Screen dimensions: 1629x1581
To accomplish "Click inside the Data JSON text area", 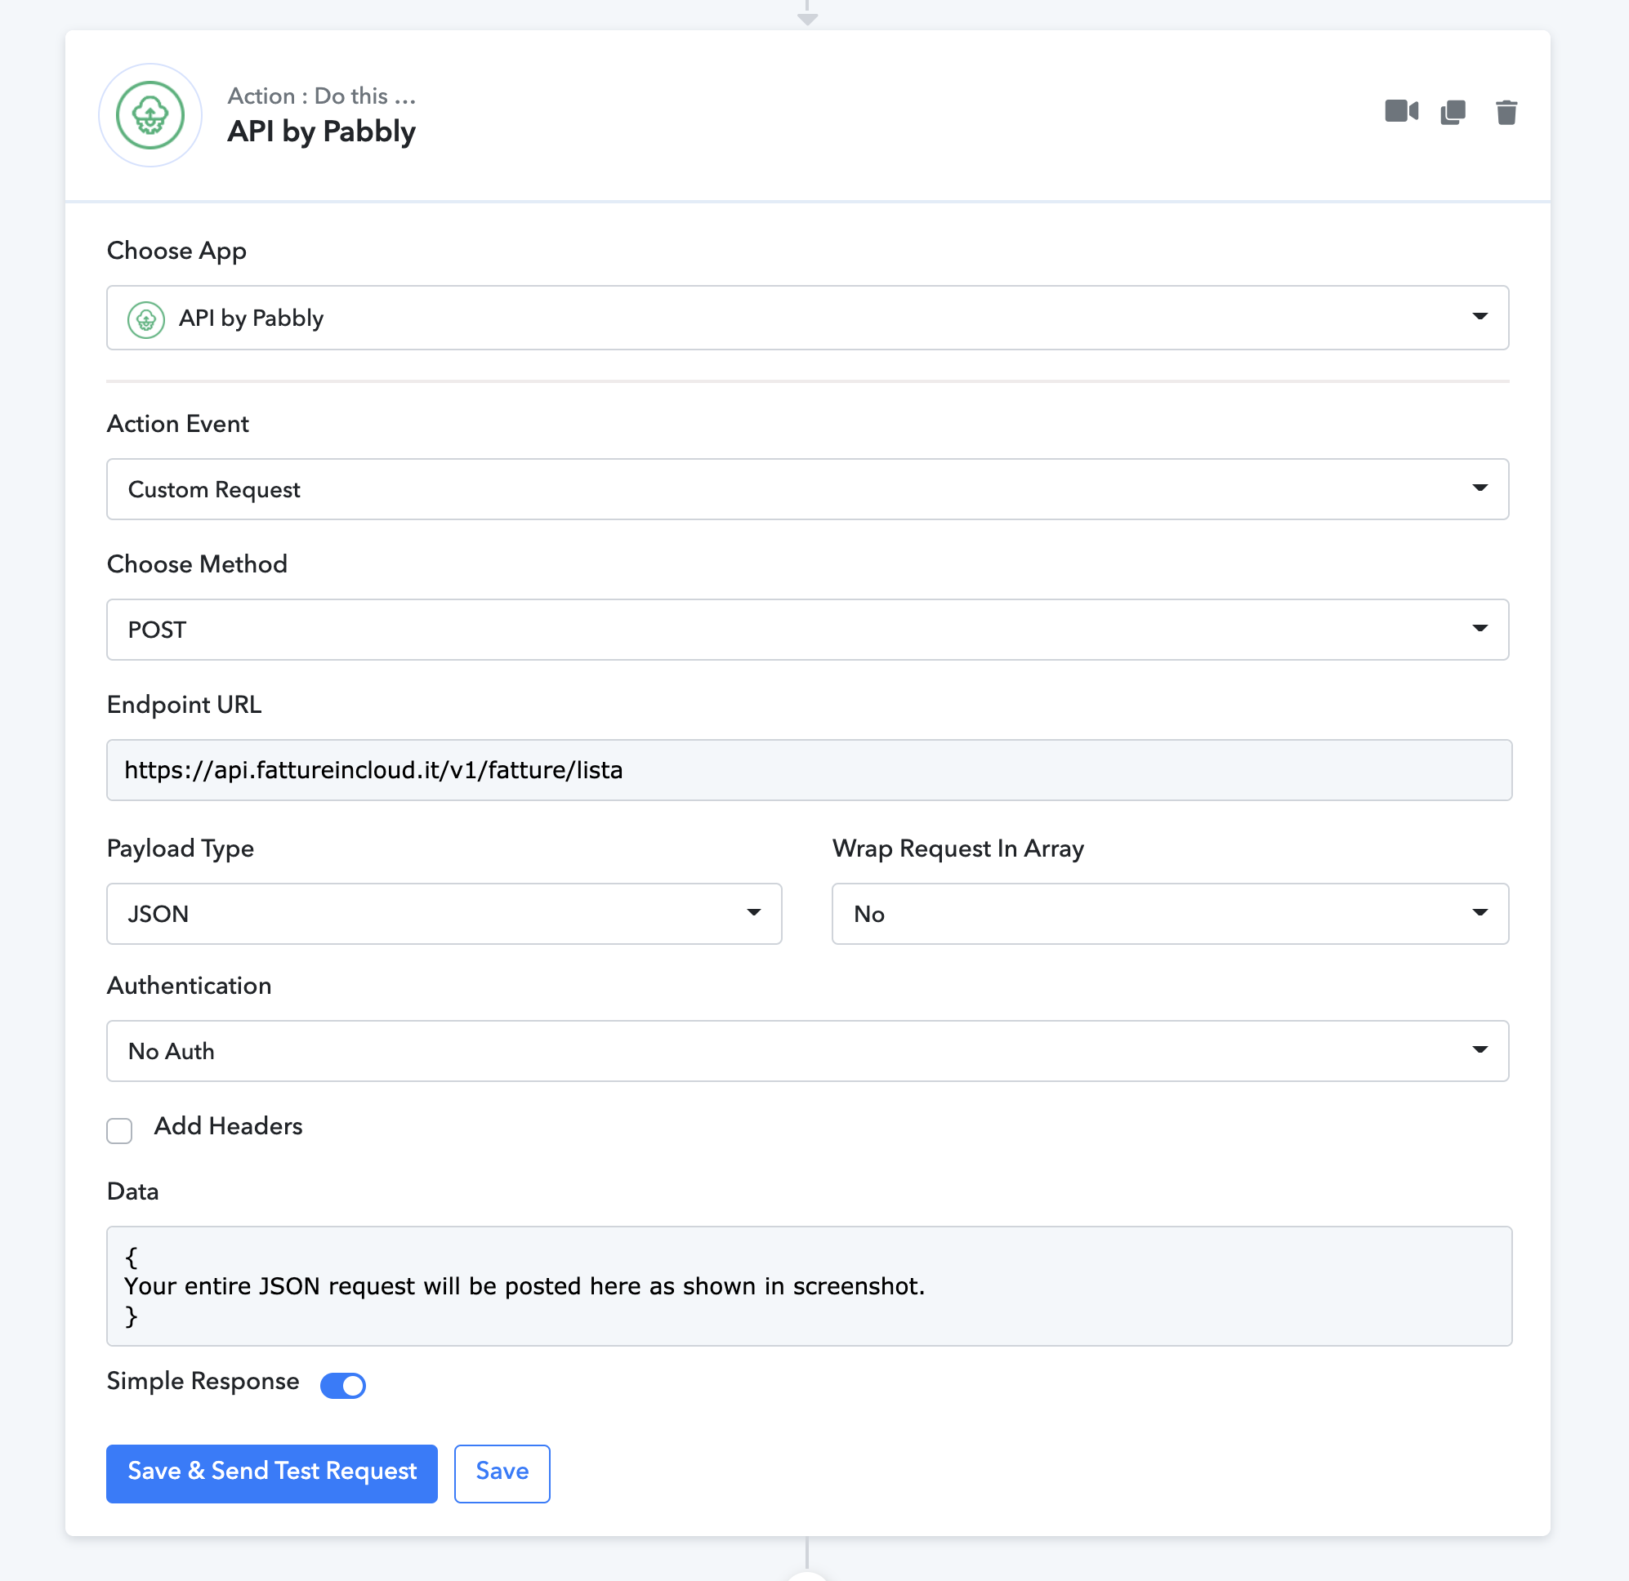I will click(x=810, y=1285).
